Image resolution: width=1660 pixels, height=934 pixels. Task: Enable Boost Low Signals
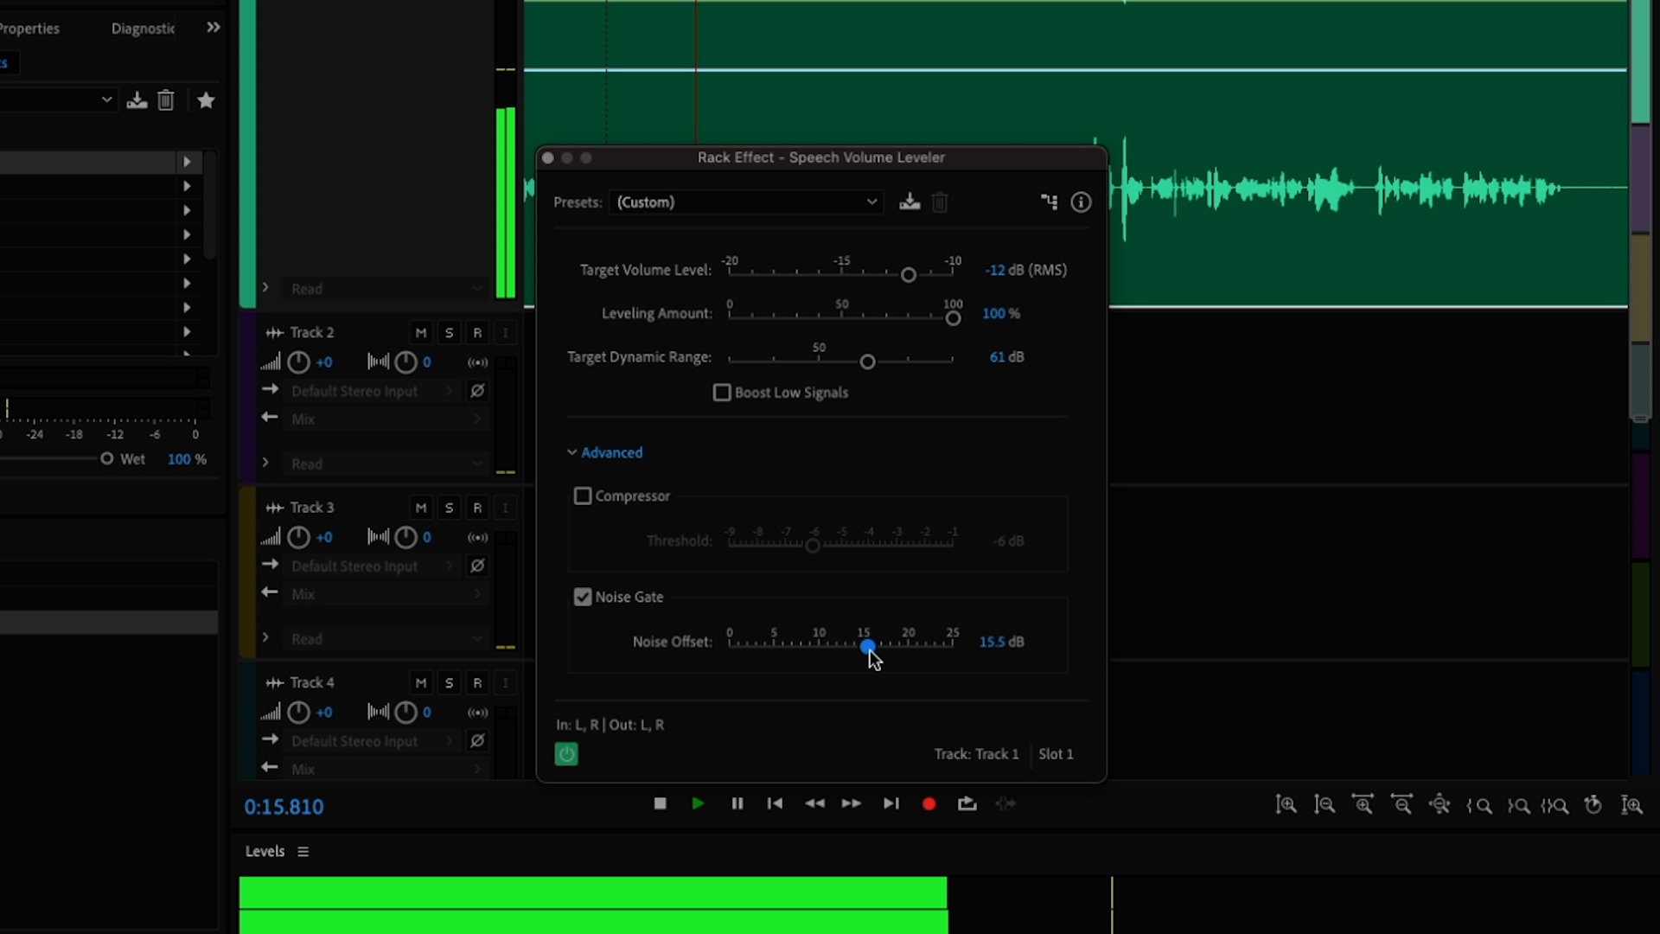coord(722,392)
